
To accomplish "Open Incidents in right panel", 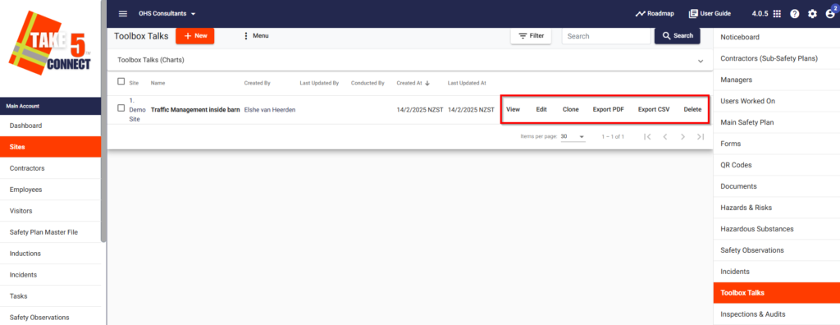I will coord(776,272).
